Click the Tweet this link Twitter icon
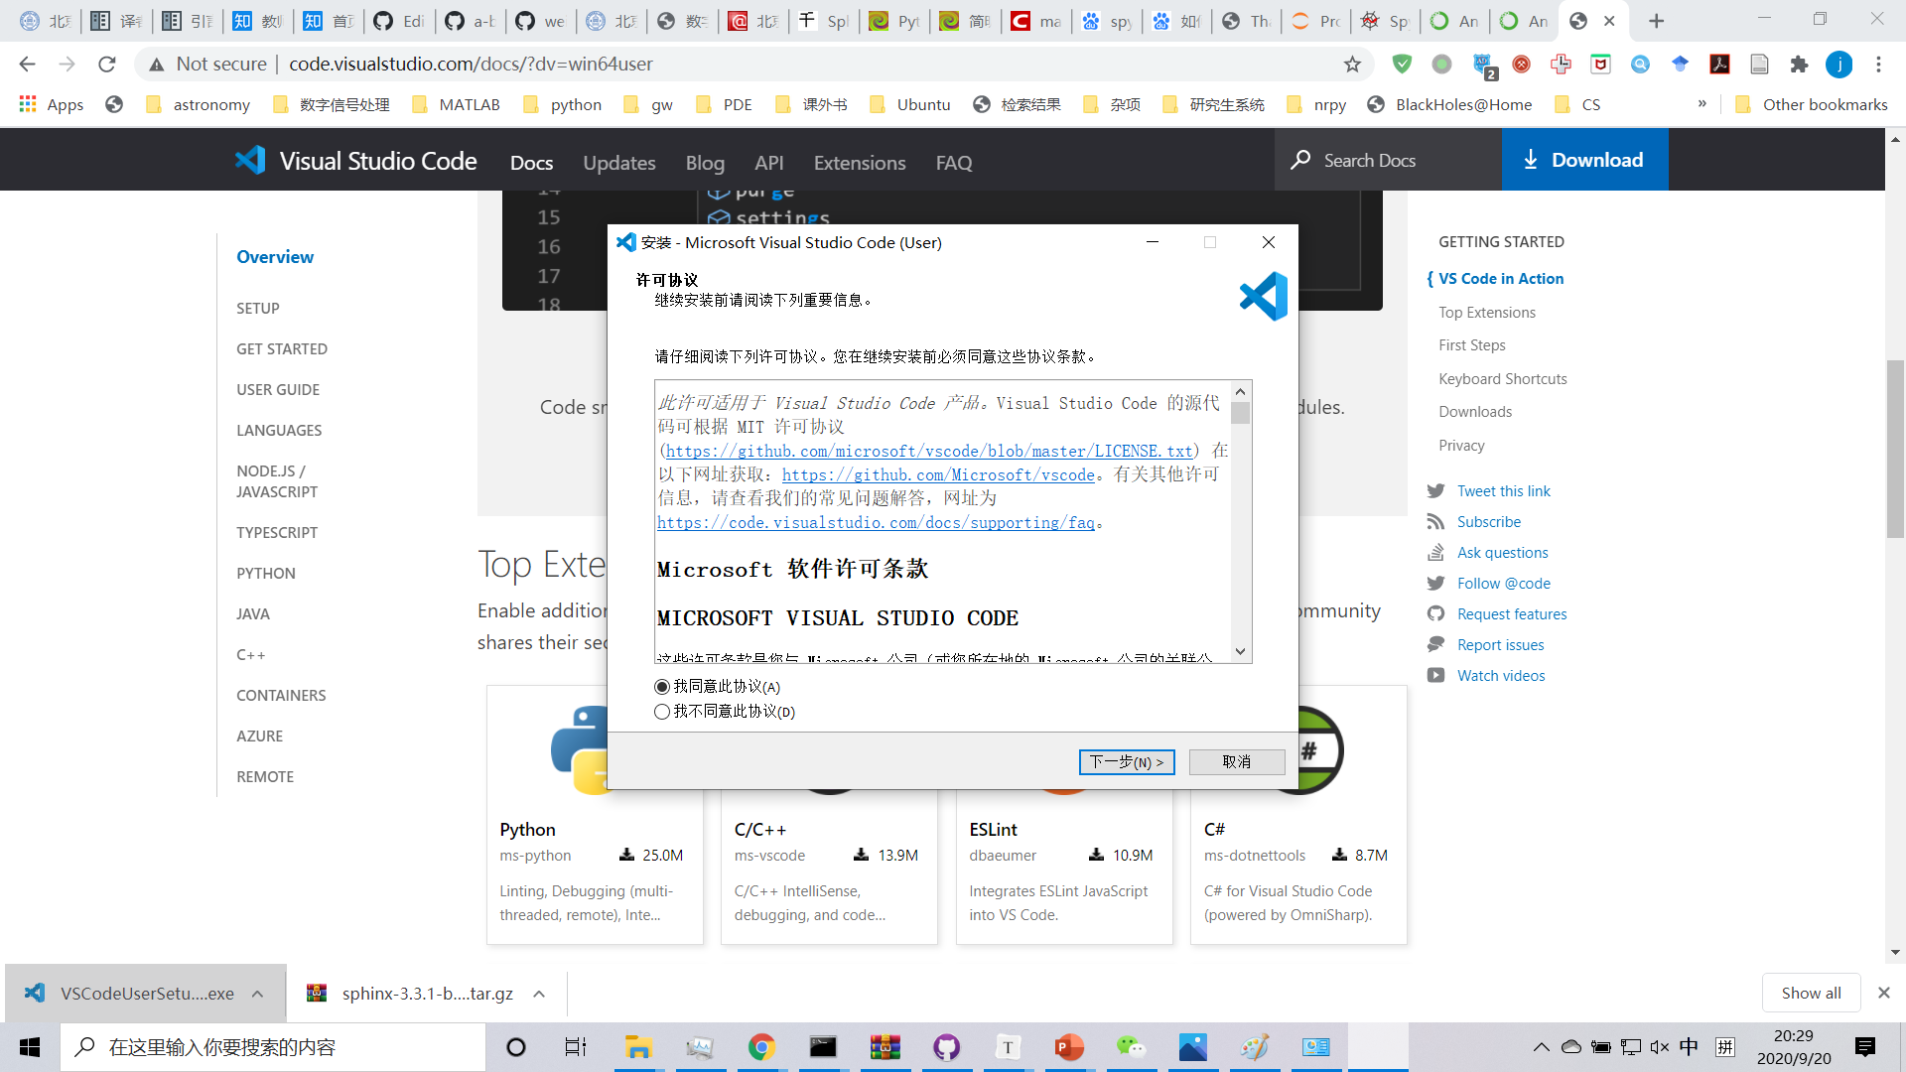The image size is (1906, 1072). tap(1435, 491)
